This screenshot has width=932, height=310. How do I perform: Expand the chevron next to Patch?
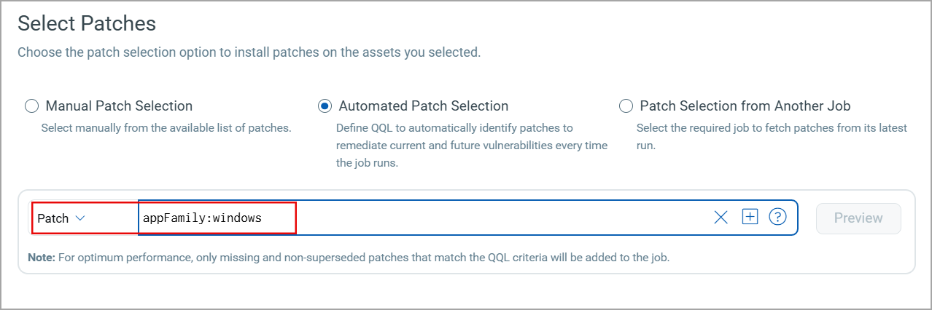point(81,218)
